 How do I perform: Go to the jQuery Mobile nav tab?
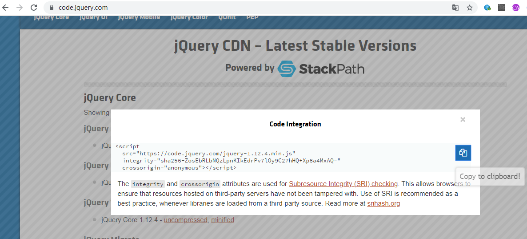139,17
